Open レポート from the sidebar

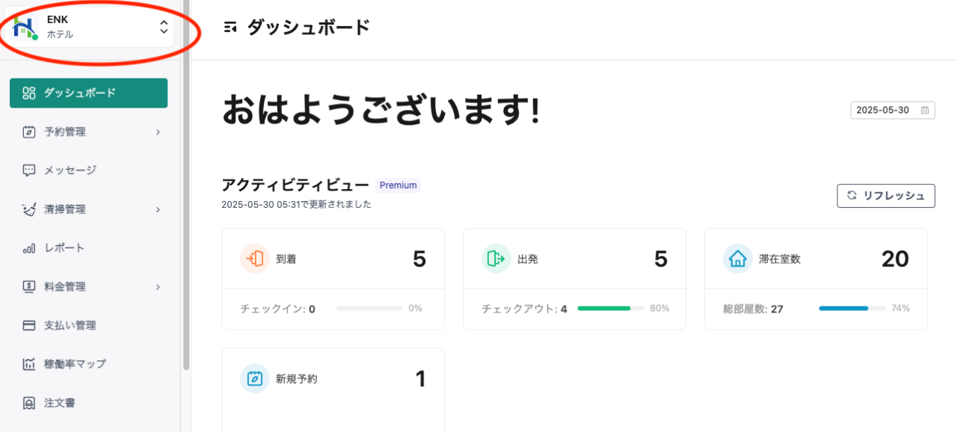pyautogui.click(x=64, y=248)
